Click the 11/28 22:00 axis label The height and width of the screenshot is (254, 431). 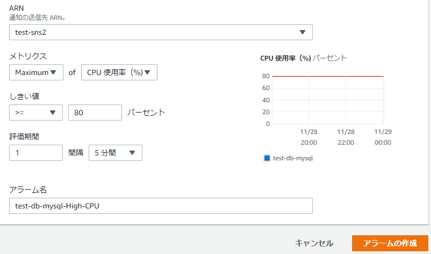click(346, 137)
